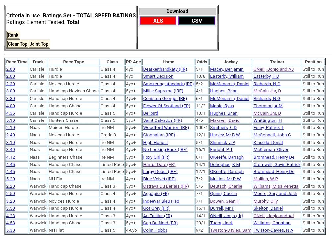The height and width of the screenshot is (241, 332).
Task: Select horse Flower Of Scotland (FR)
Action: (166, 106)
